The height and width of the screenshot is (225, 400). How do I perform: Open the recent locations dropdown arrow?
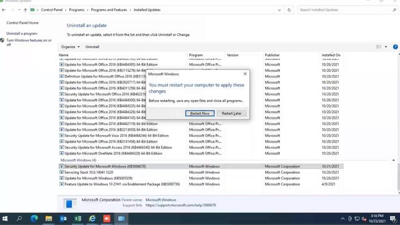point(19,10)
